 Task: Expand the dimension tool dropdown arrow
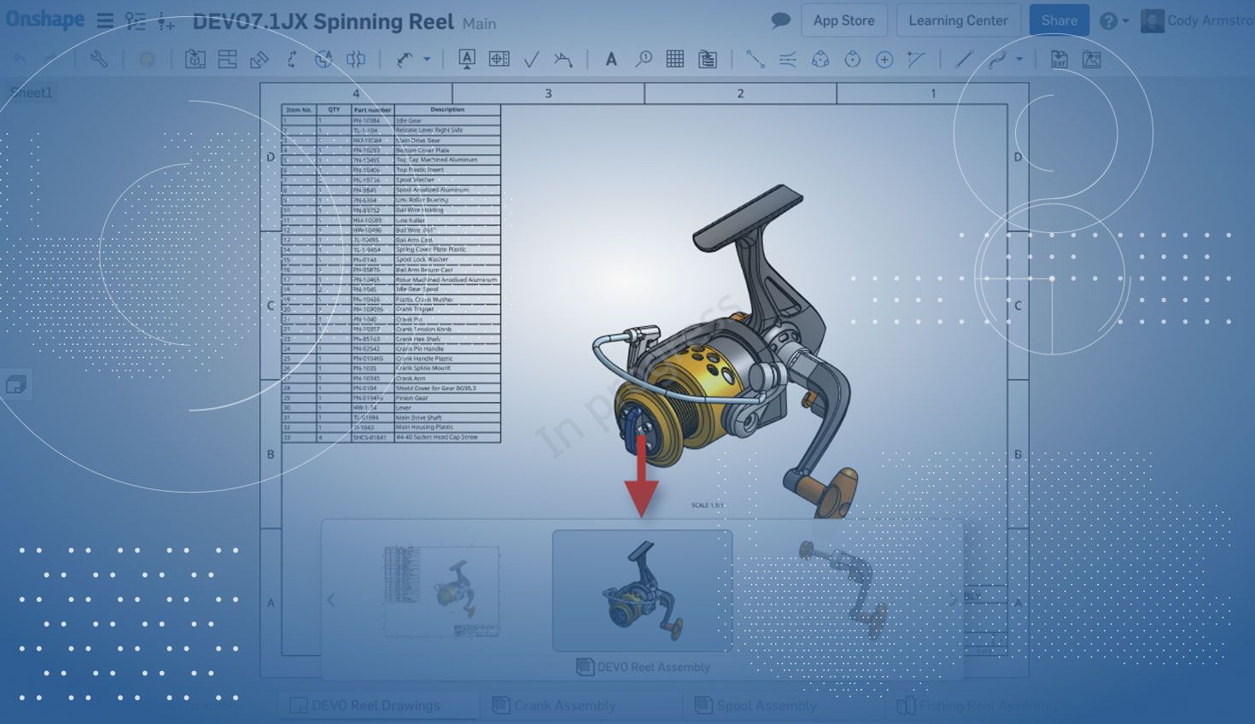click(x=427, y=59)
